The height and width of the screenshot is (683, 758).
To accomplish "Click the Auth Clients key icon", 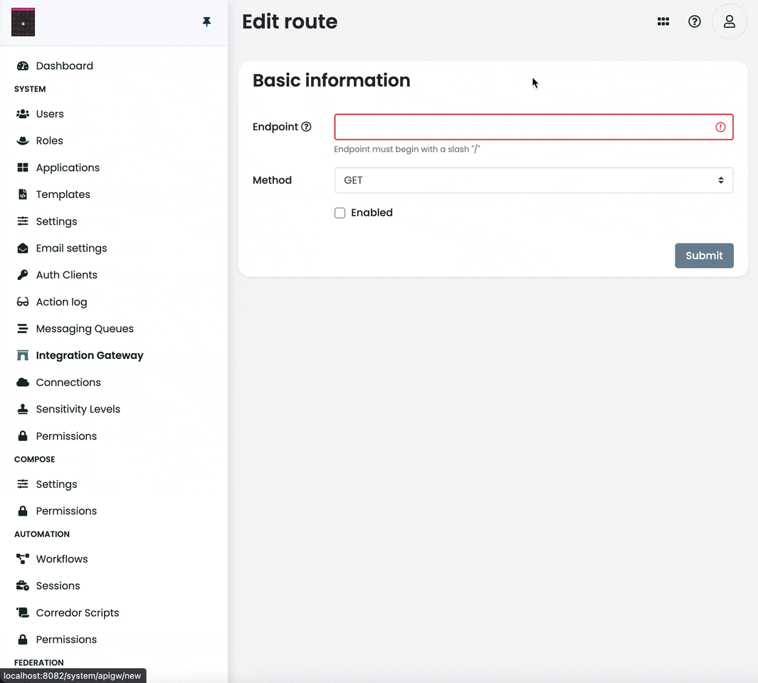I will pyautogui.click(x=22, y=274).
